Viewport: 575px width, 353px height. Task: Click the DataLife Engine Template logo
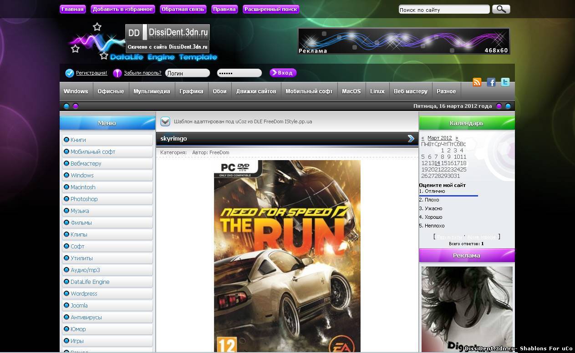coord(143,43)
